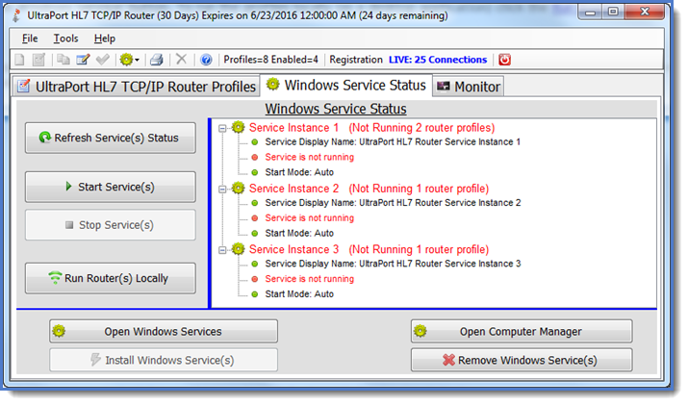Select 'UltraPort HL7 Router Service Instance 2' display name row
This screenshot has height=405, width=688.
393,203
